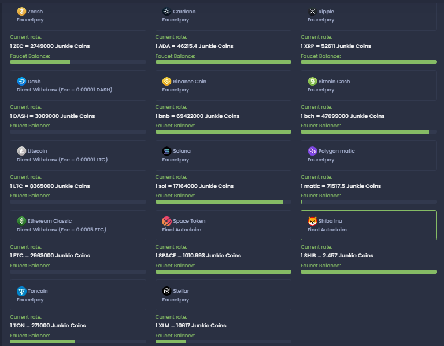Click the '1 bnb = 69422000 Junkie Coins' rate
The width and height of the screenshot is (444, 346).
[x=197, y=116]
